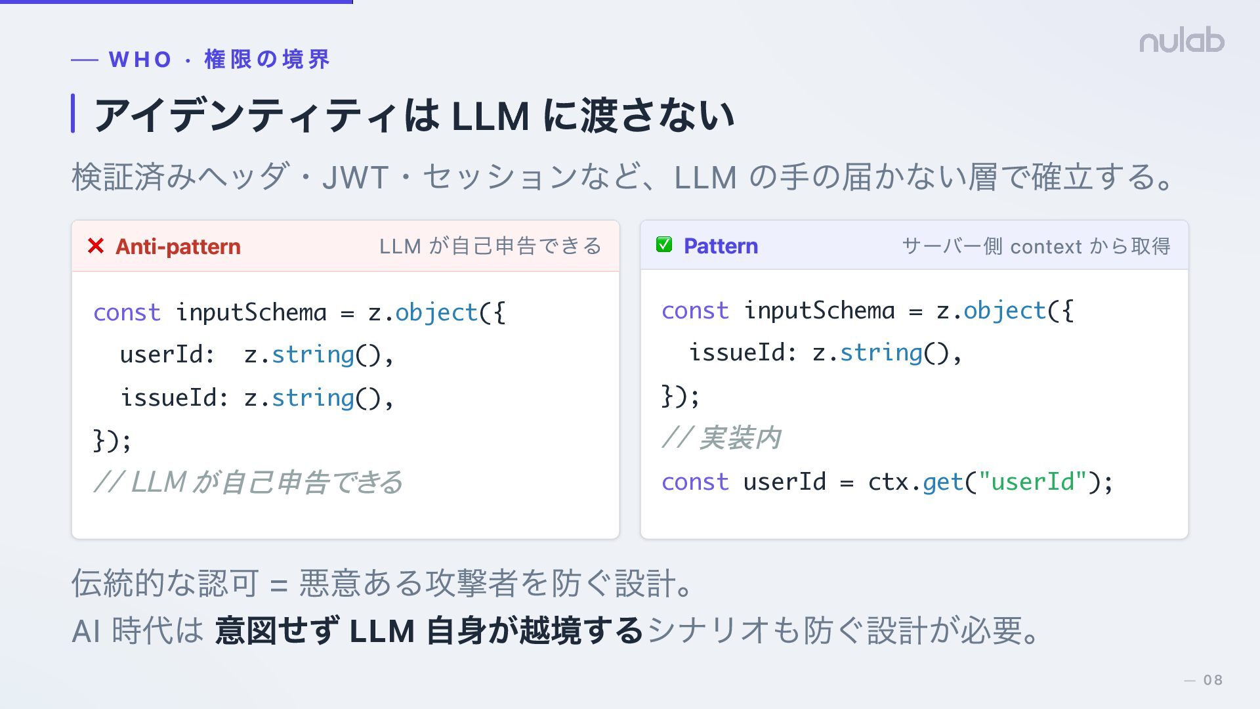The height and width of the screenshot is (709, 1260).
Task: Click the red X Anti-pattern icon
Action: tap(96, 246)
